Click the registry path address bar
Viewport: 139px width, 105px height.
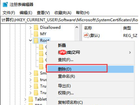69,20
